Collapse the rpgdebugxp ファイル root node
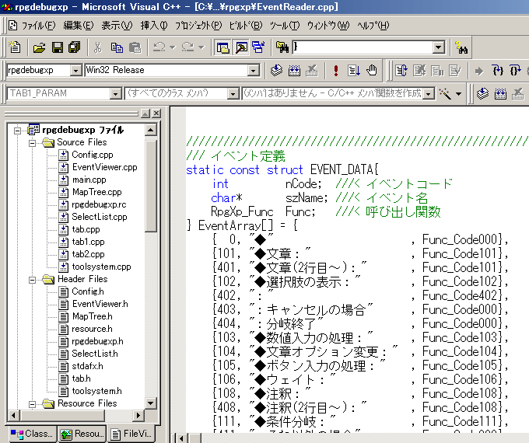 pos(17,131)
